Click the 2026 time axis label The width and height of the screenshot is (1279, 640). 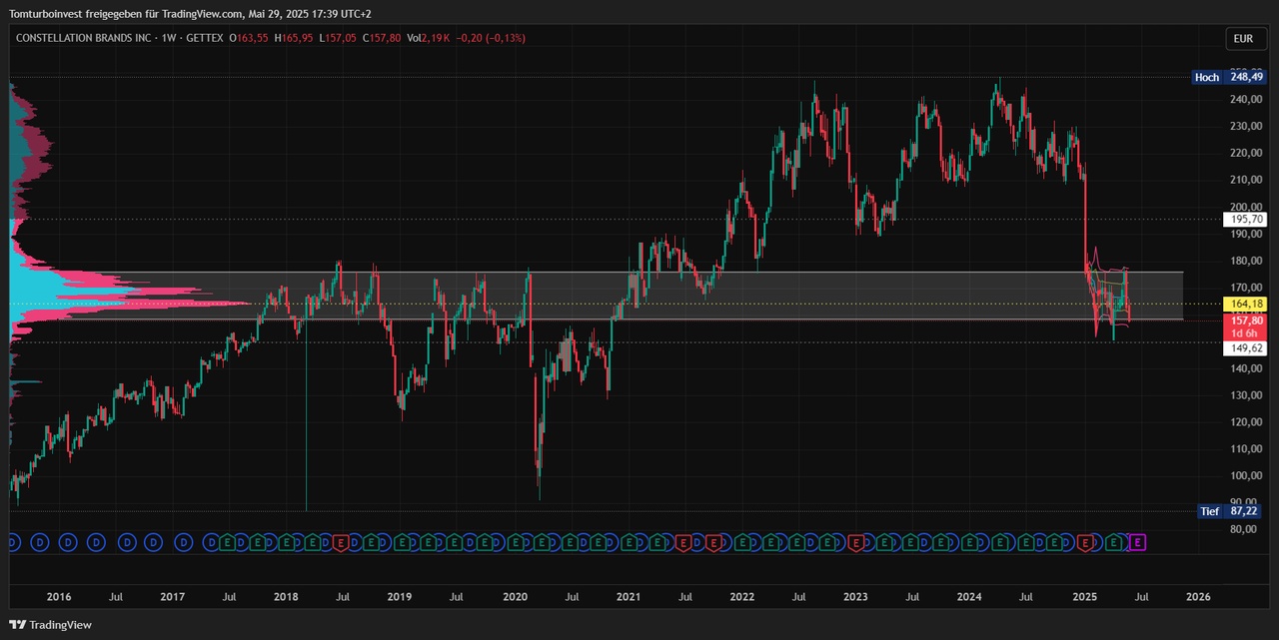point(1197,597)
